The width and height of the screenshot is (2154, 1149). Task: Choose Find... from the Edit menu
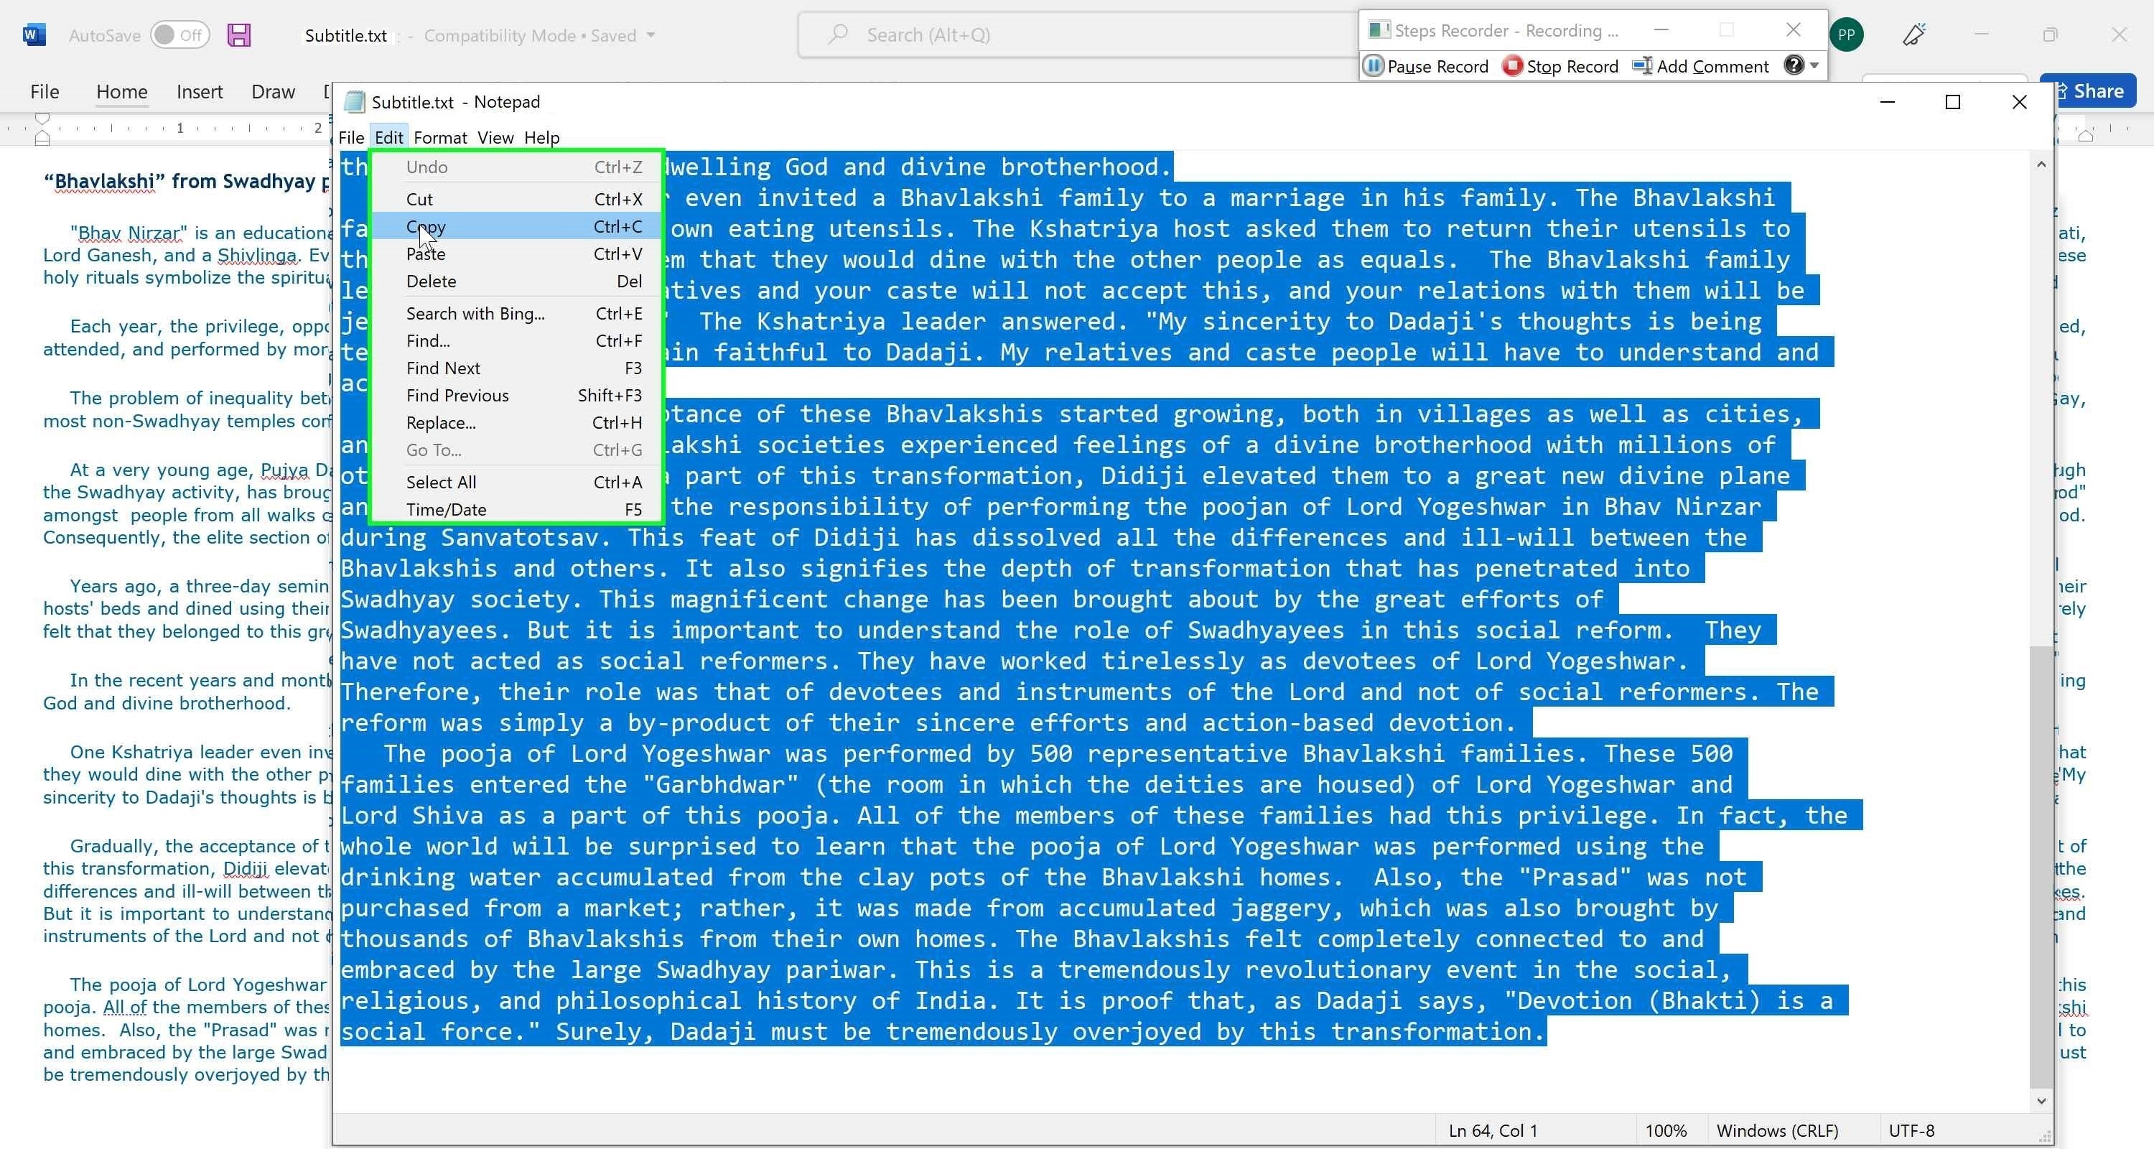(x=518, y=341)
